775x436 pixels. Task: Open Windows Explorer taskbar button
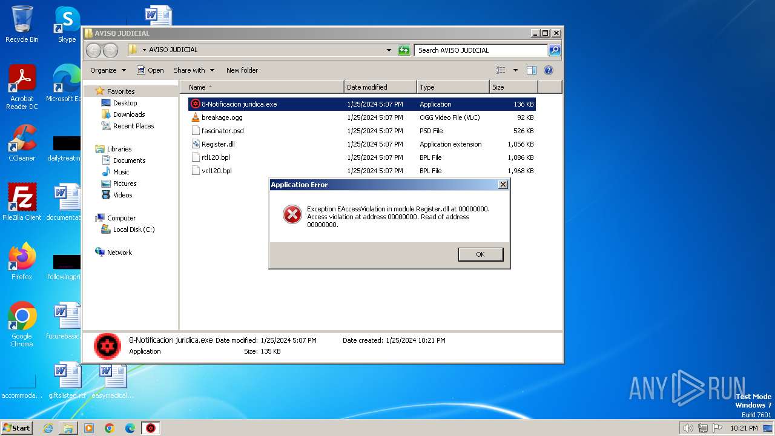[68, 428]
